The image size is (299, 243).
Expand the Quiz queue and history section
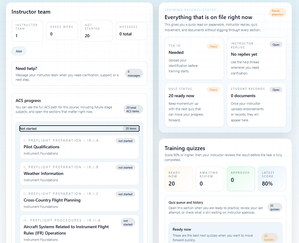pos(225,207)
